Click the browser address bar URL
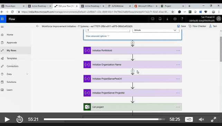 [95, 12]
